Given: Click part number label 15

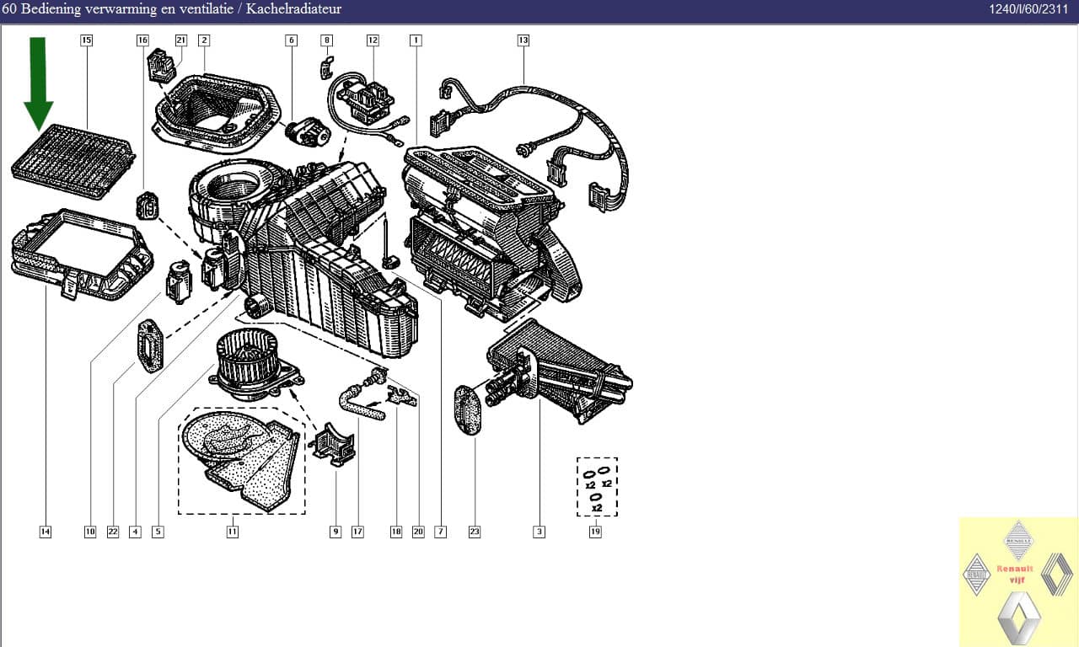Looking at the screenshot, I should 86,40.
